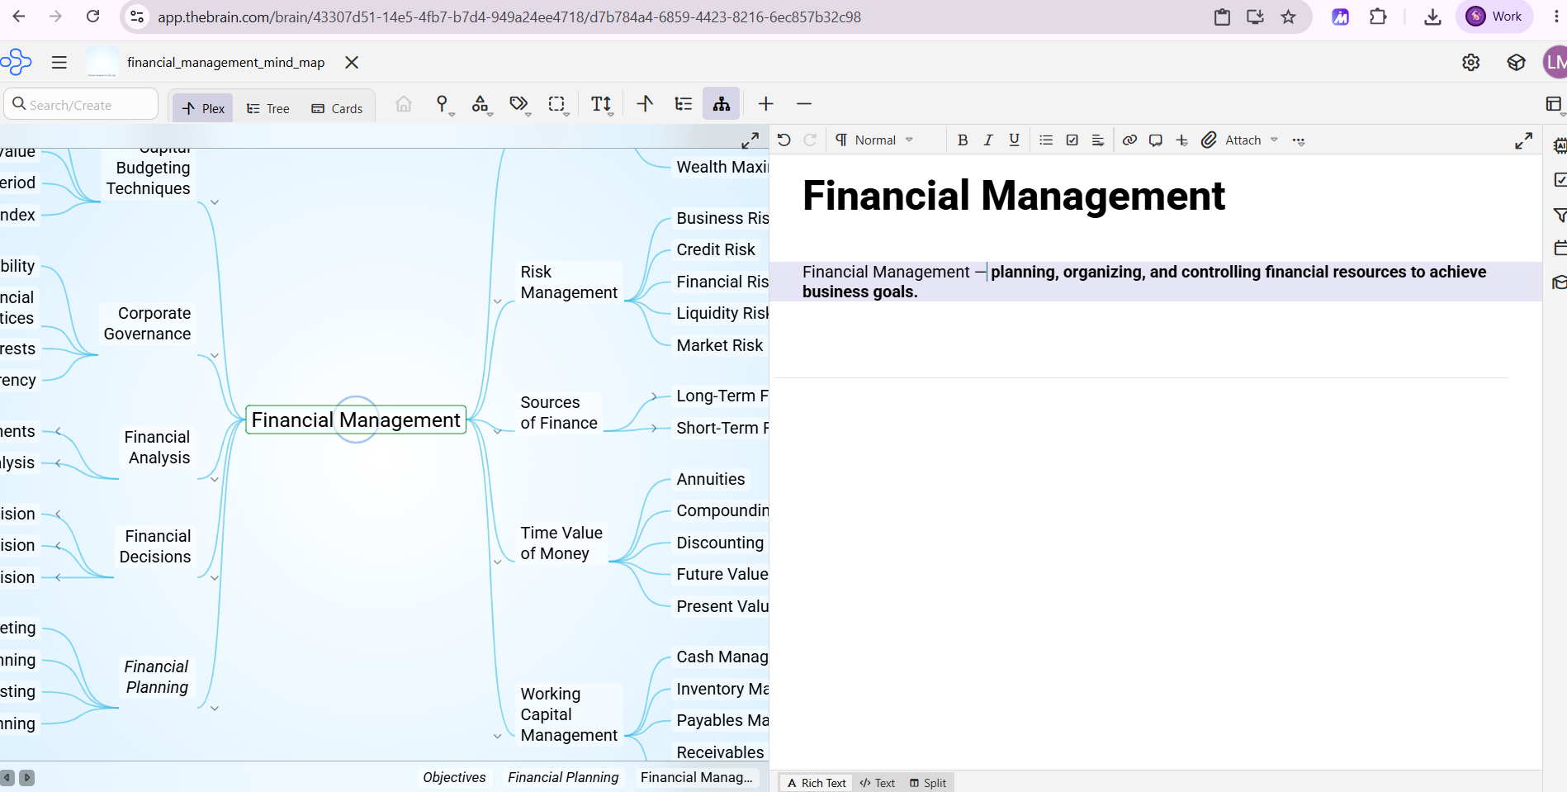Click the Attach paperclip button
Screen dimensions: 1567x792
(1231, 140)
